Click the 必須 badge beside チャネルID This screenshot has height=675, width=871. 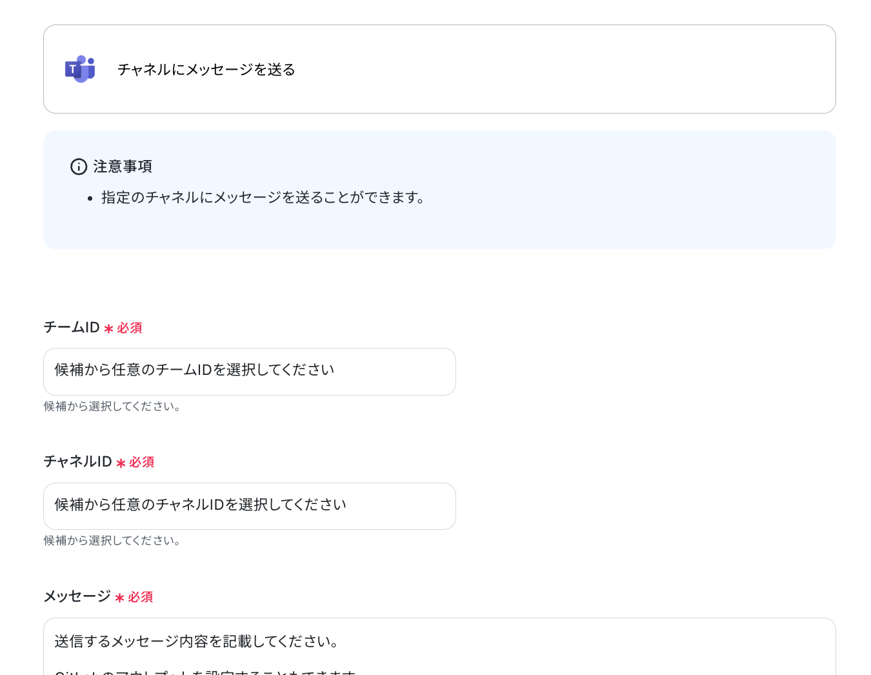click(142, 462)
